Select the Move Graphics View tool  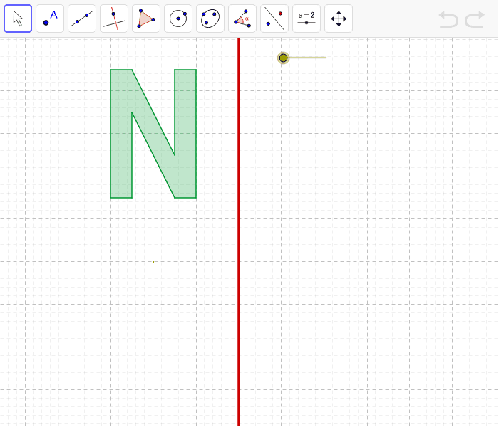pos(339,19)
